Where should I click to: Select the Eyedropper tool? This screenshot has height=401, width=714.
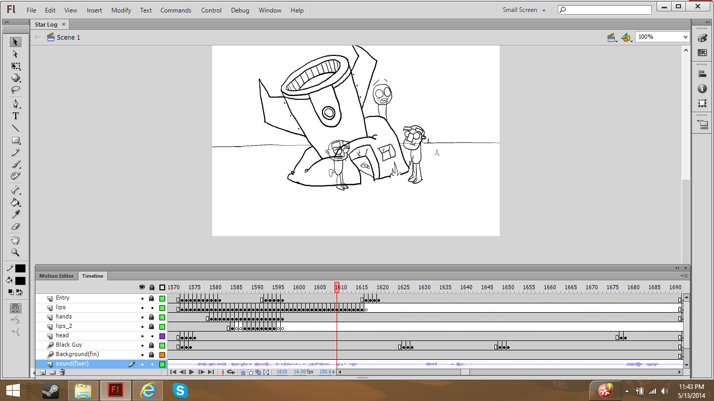(x=16, y=215)
